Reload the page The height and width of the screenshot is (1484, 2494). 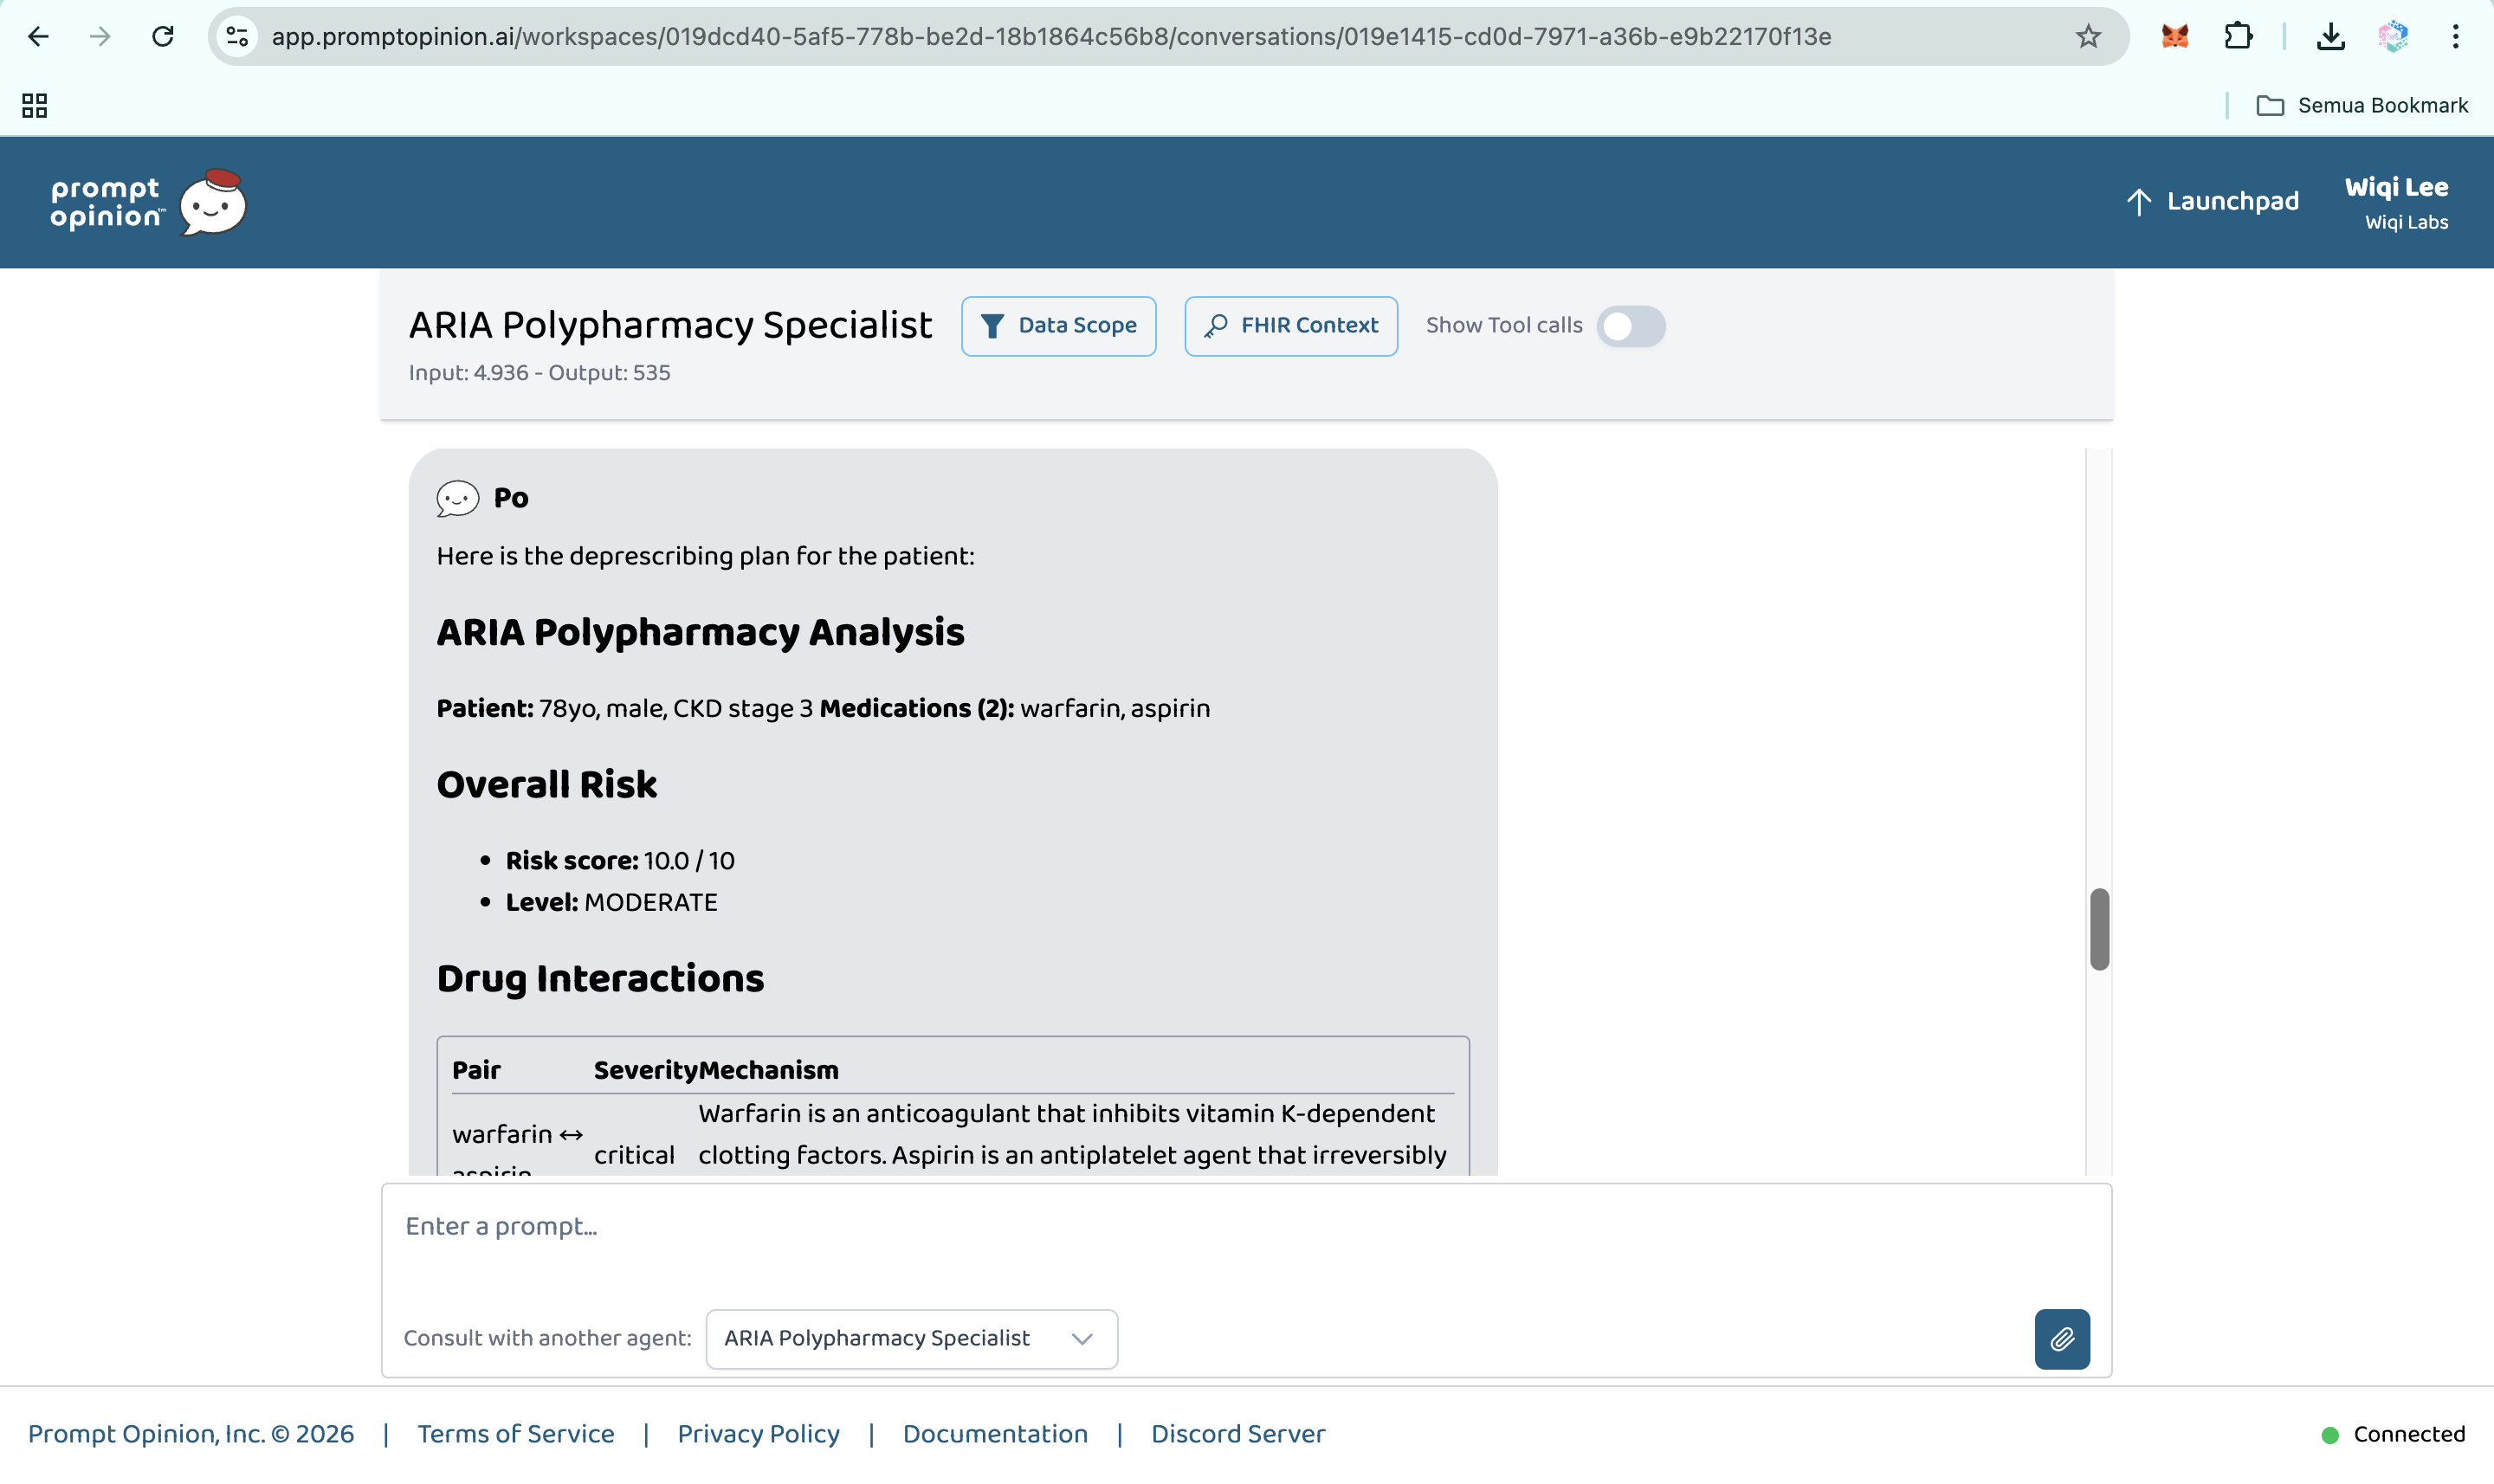(162, 37)
